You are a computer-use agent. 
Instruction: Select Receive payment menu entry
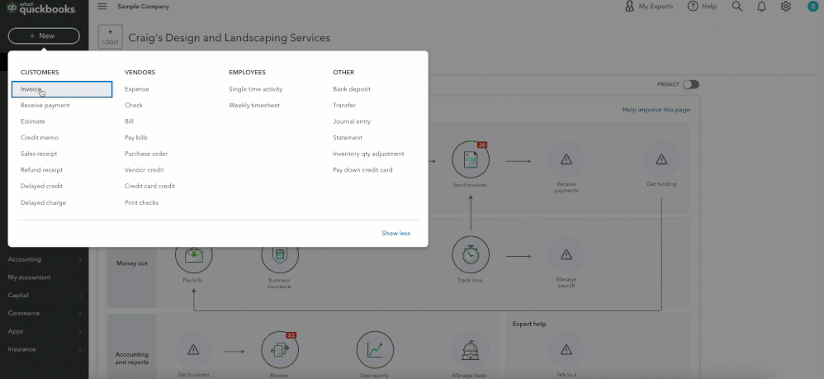coord(45,105)
